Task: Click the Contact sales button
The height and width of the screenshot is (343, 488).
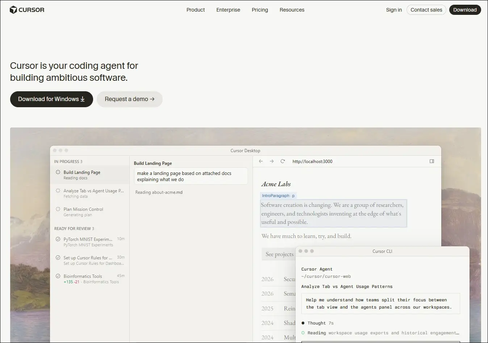Action: pos(426,10)
